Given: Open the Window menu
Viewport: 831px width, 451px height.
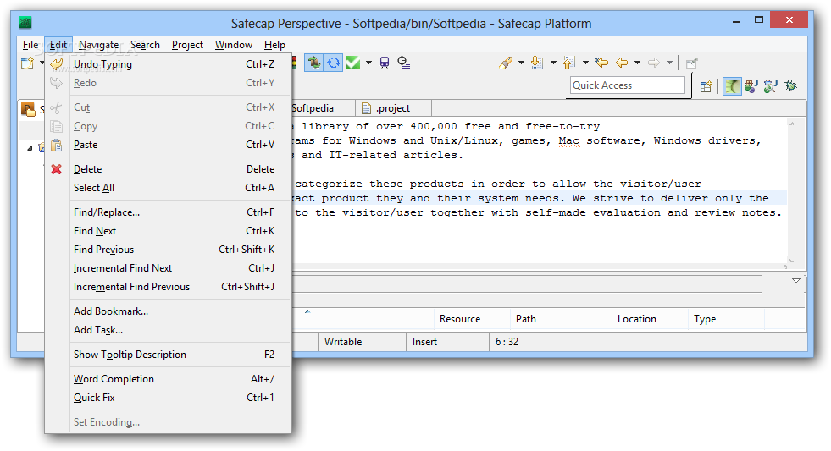Looking at the screenshot, I should click(x=233, y=45).
